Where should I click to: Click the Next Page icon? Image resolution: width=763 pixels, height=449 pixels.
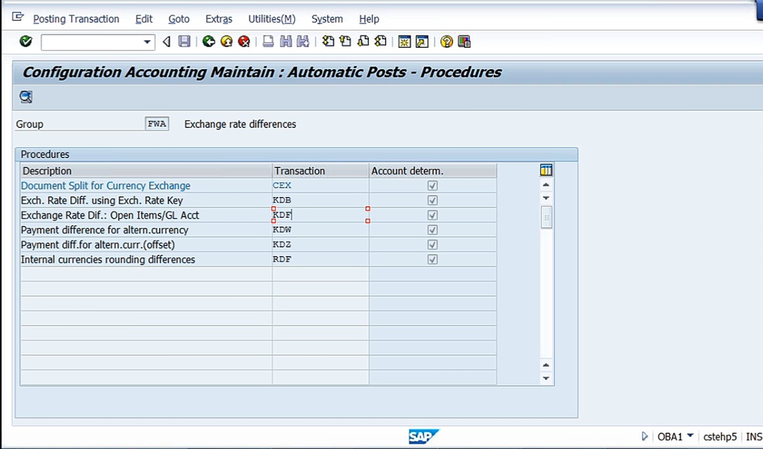click(363, 42)
